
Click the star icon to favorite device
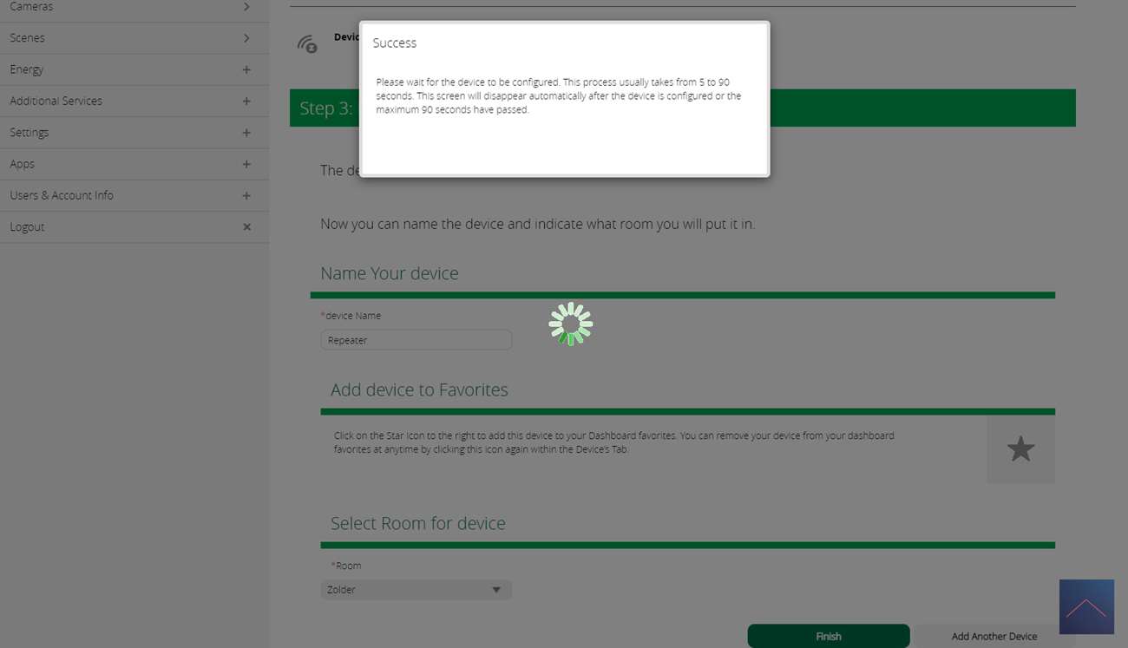(1020, 449)
